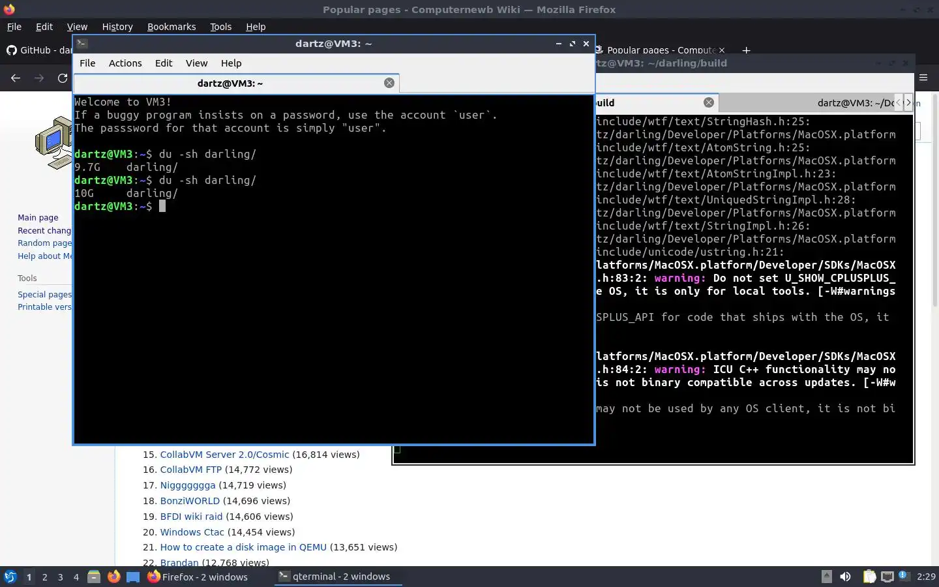Image resolution: width=939 pixels, height=587 pixels.
Task: Open Firefox Bookmarks menu
Action: pos(171,27)
